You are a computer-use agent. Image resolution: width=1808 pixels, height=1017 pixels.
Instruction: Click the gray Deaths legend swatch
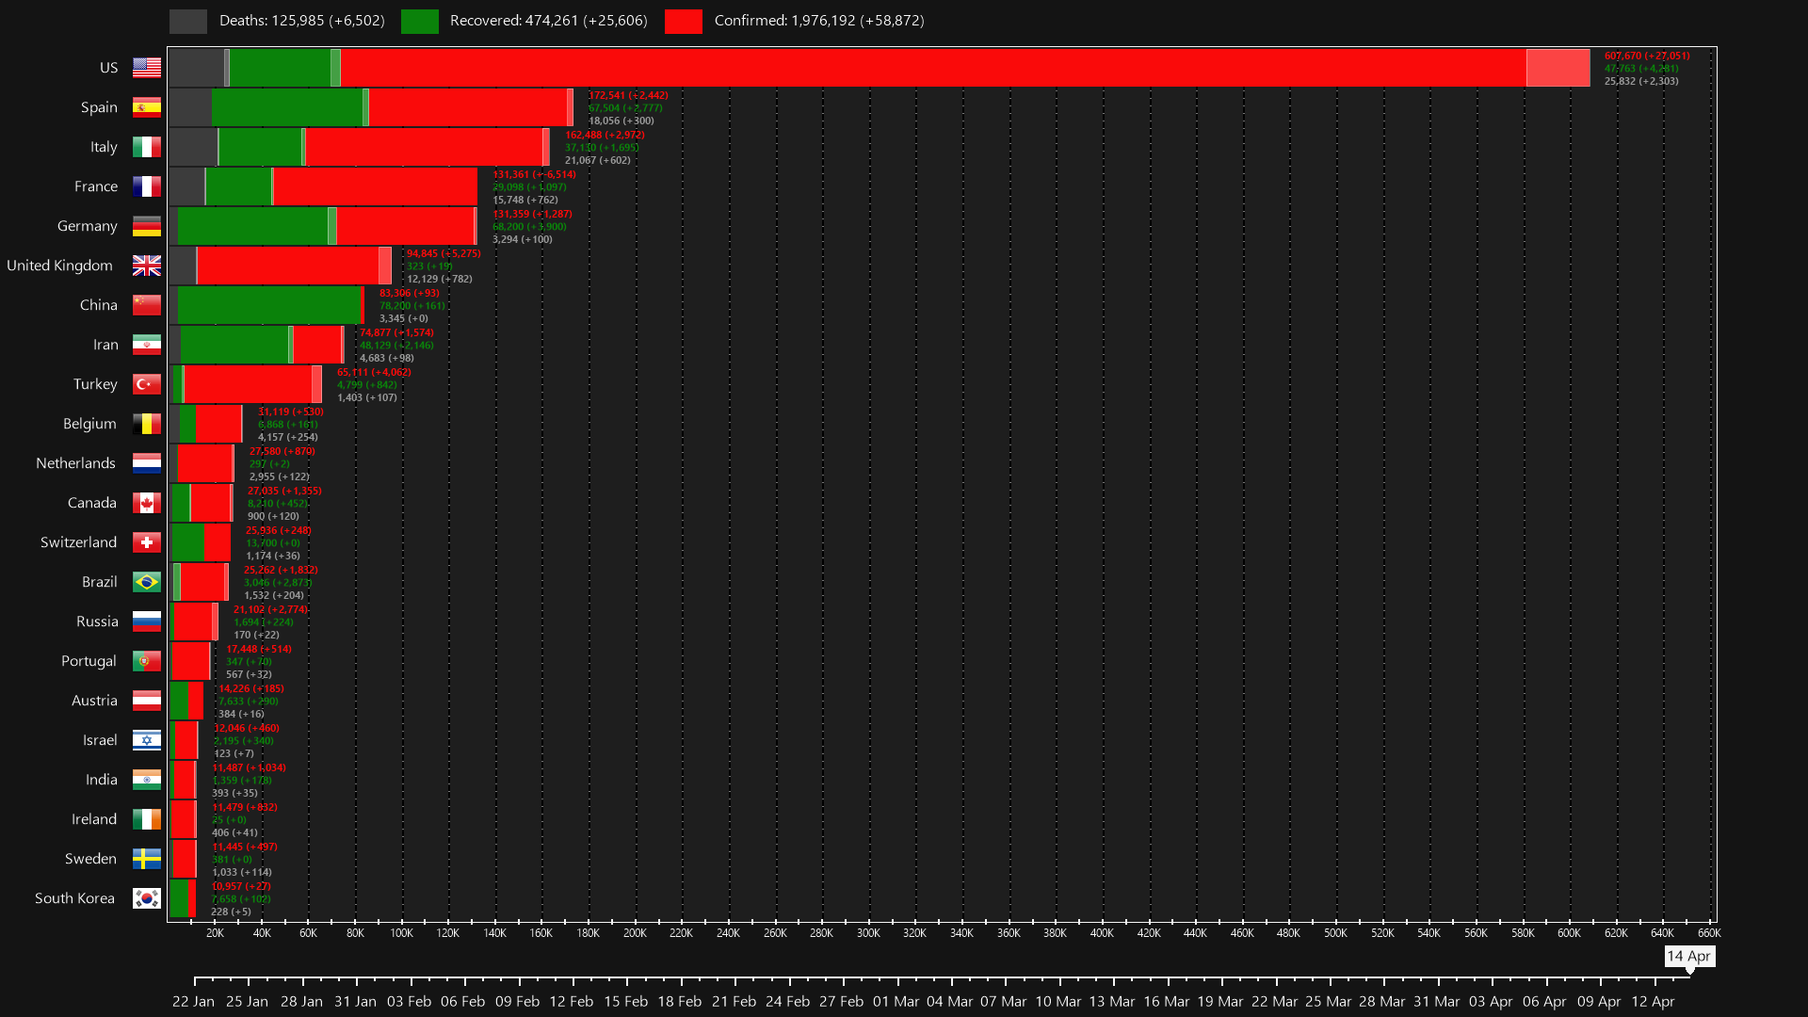click(188, 21)
